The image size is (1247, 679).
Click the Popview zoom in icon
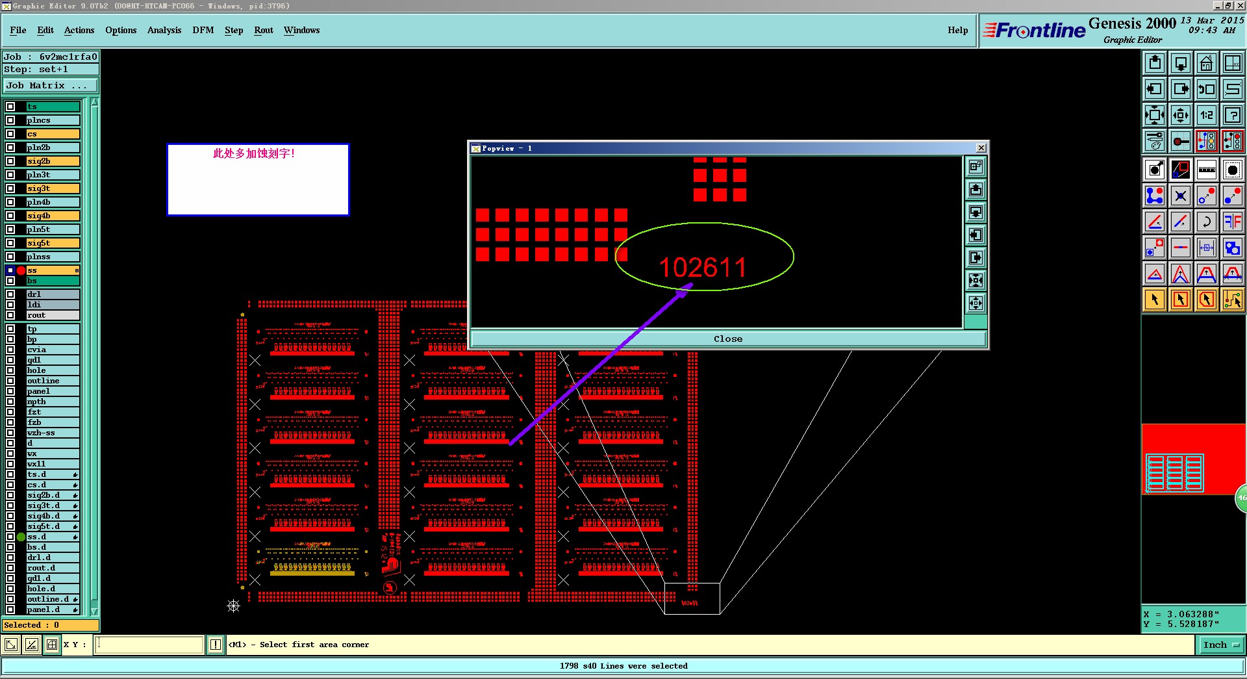pos(976,281)
